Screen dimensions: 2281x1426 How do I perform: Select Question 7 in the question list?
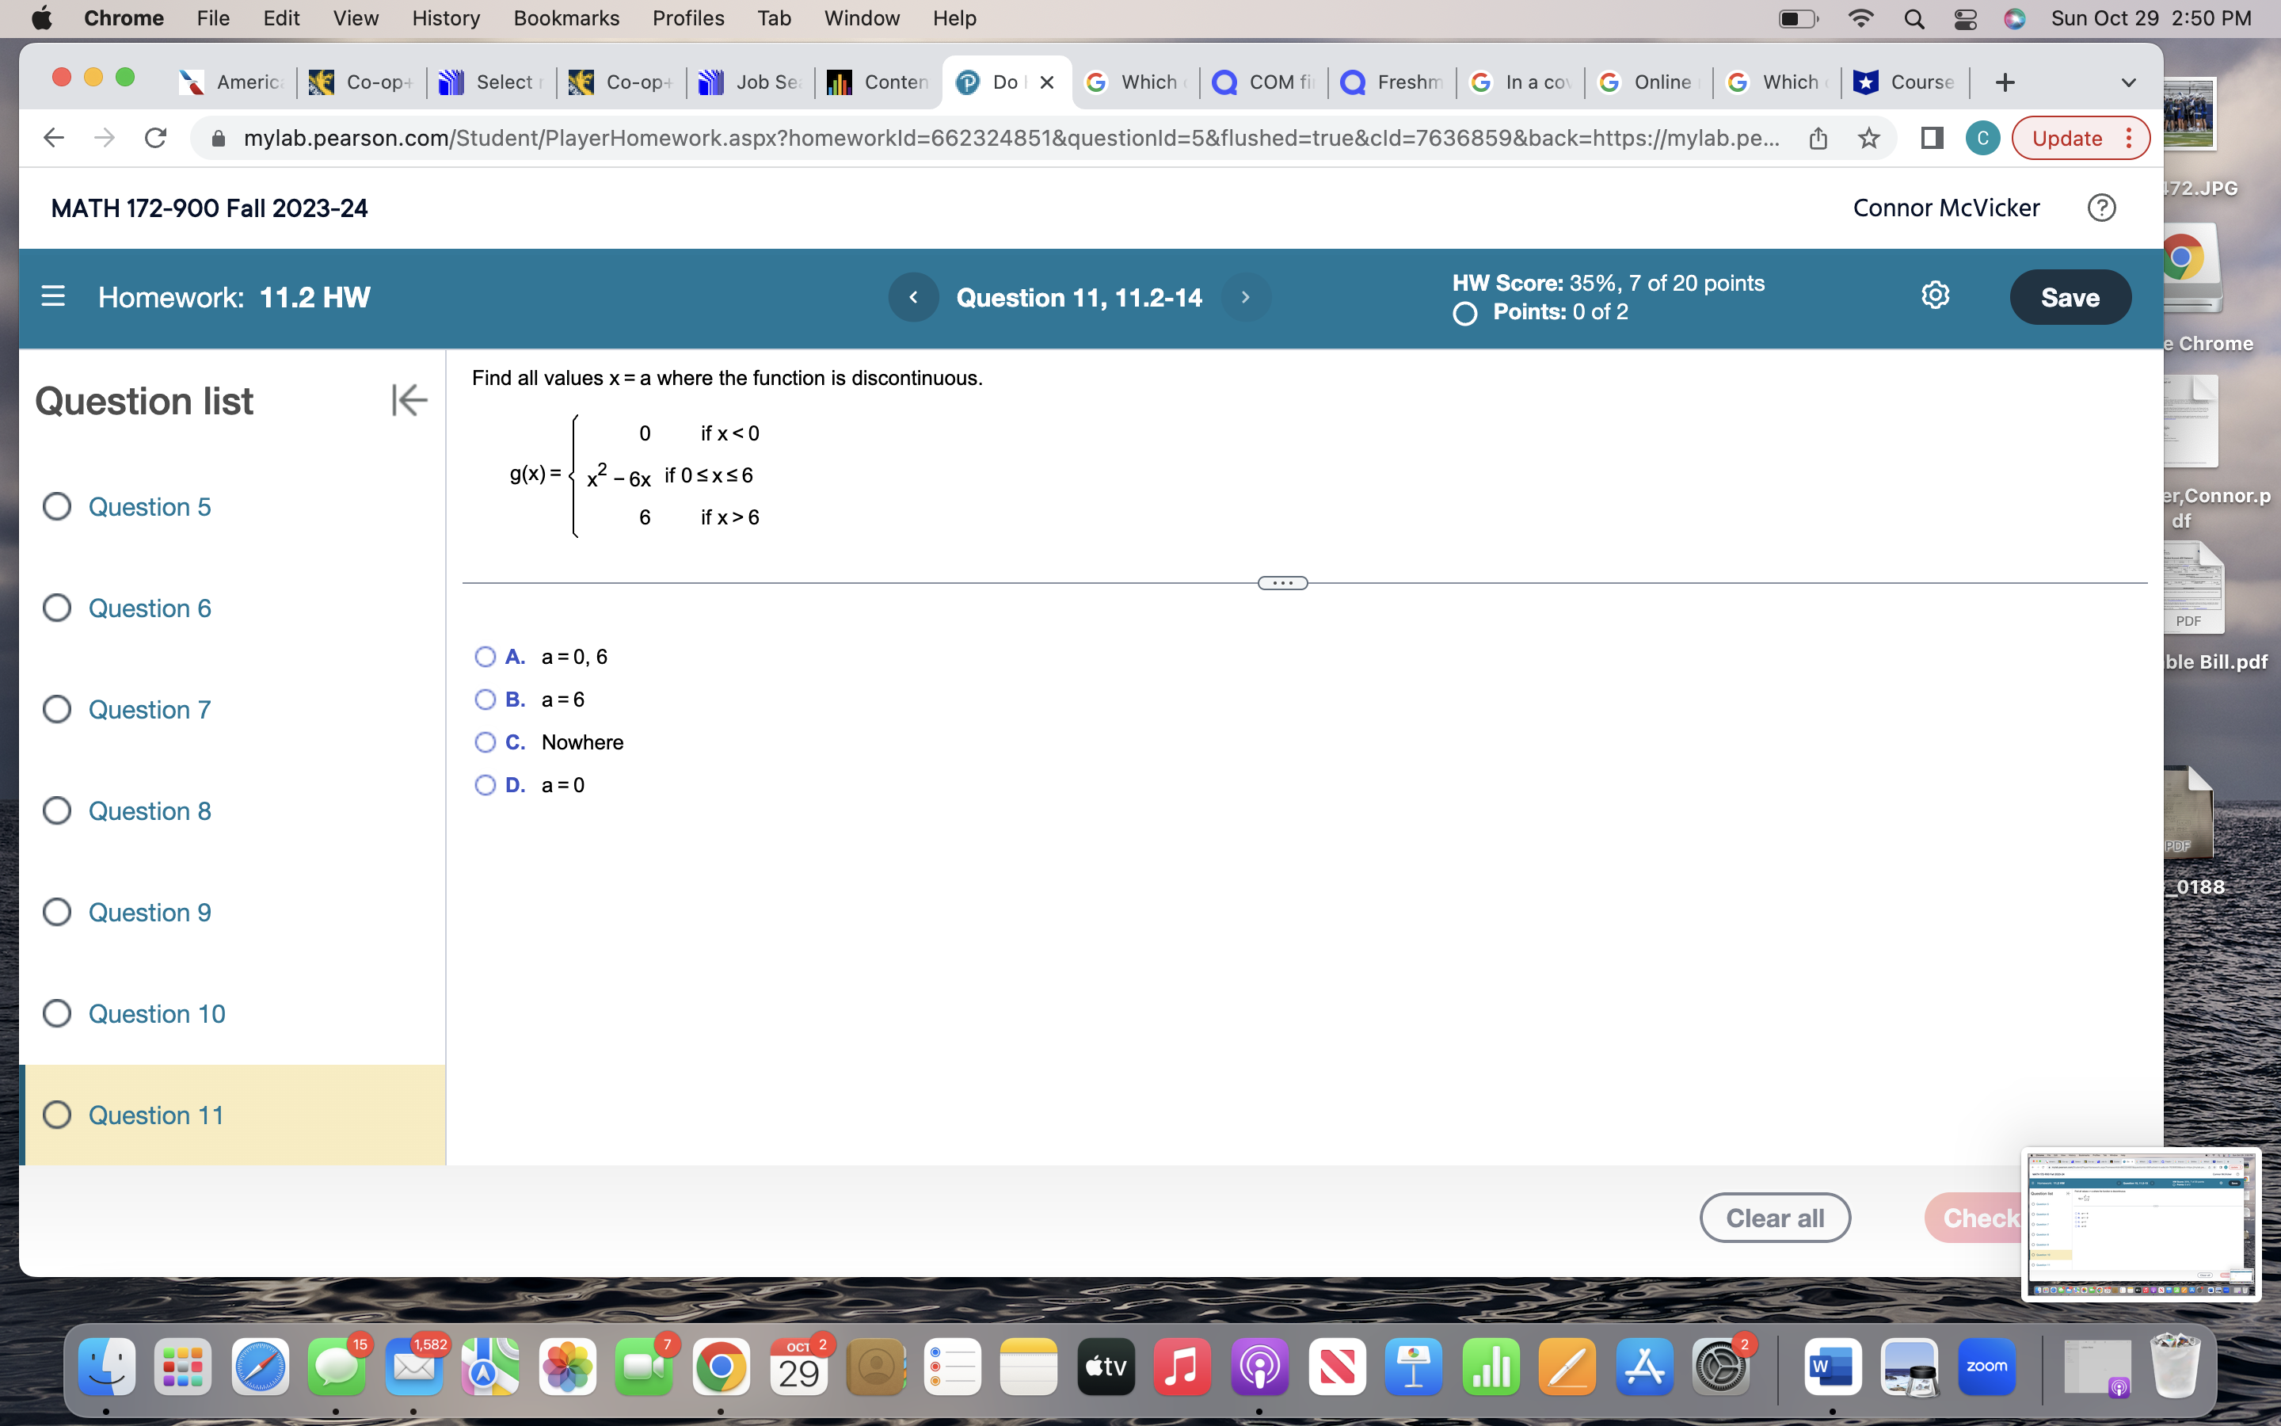[x=148, y=709]
